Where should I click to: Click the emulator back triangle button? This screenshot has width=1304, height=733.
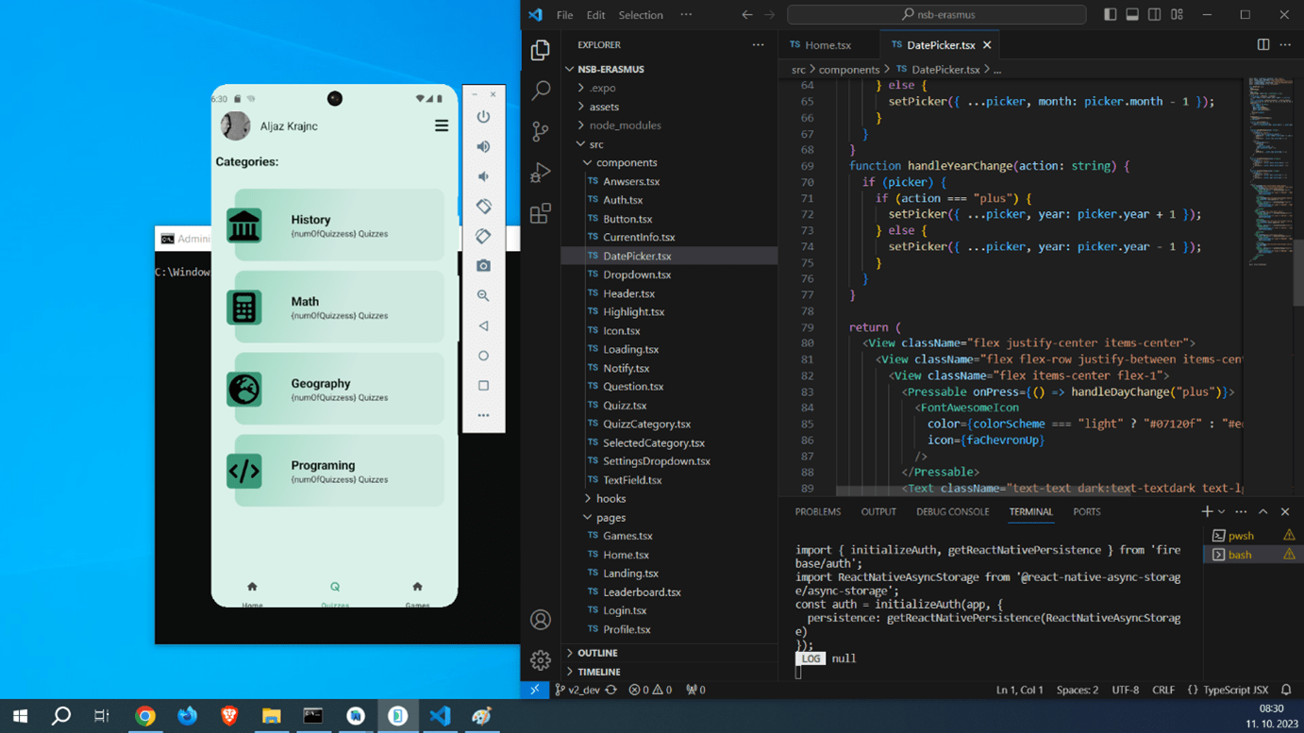pyautogui.click(x=483, y=326)
